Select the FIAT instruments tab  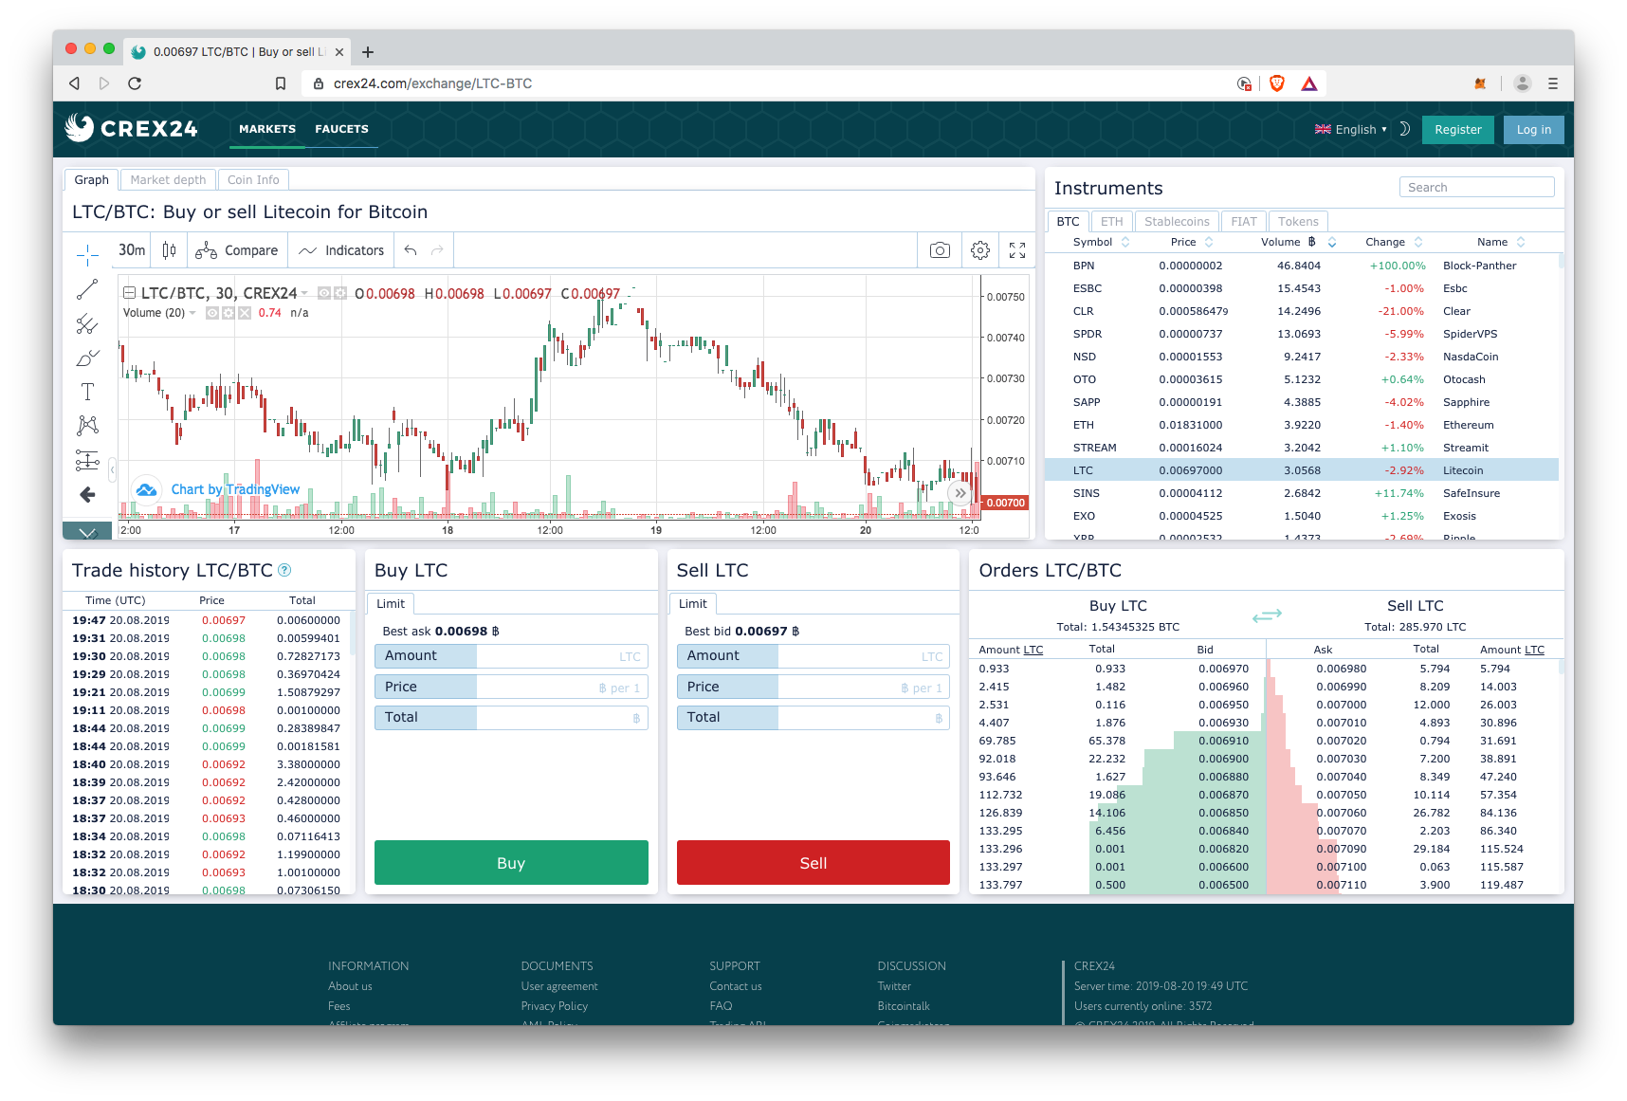(1244, 222)
